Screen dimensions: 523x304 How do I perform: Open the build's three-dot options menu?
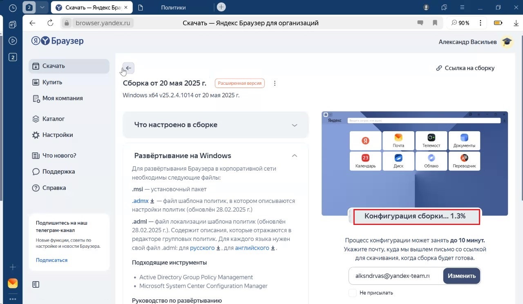click(x=275, y=83)
